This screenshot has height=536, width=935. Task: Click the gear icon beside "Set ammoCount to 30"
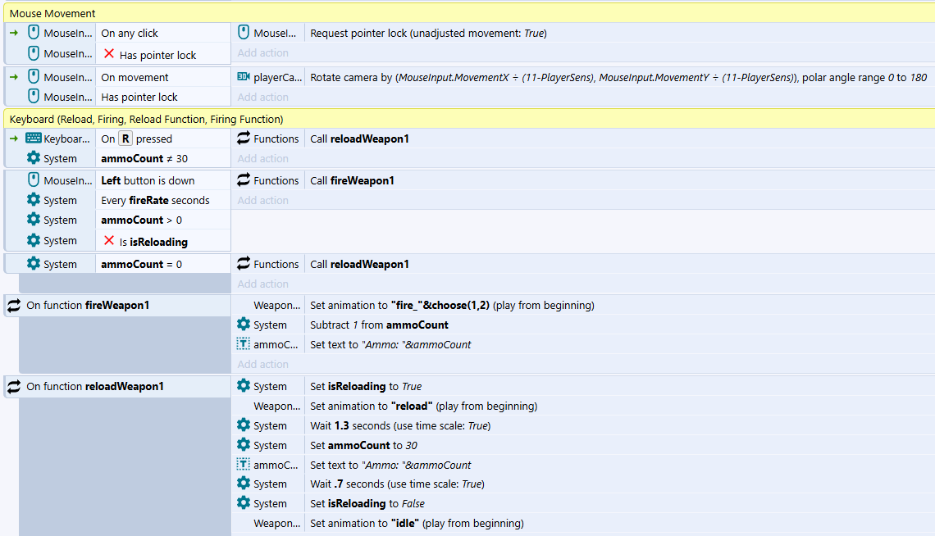tap(244, 445)
